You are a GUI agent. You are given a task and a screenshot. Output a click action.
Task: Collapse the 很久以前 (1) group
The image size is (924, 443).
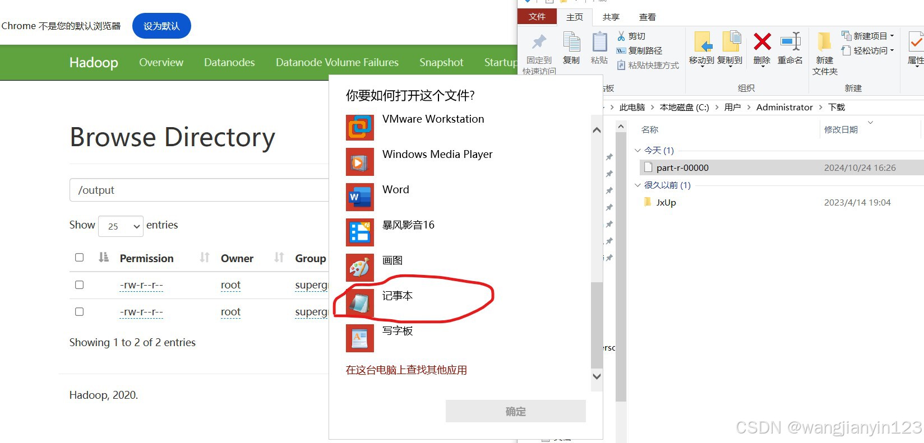point(637,185)
